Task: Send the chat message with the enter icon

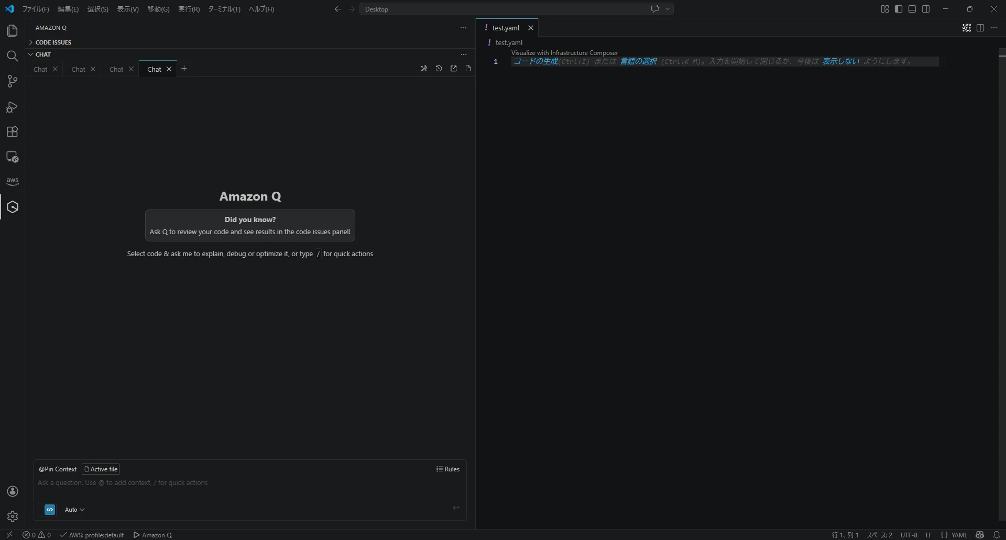Action: (456, 508)
